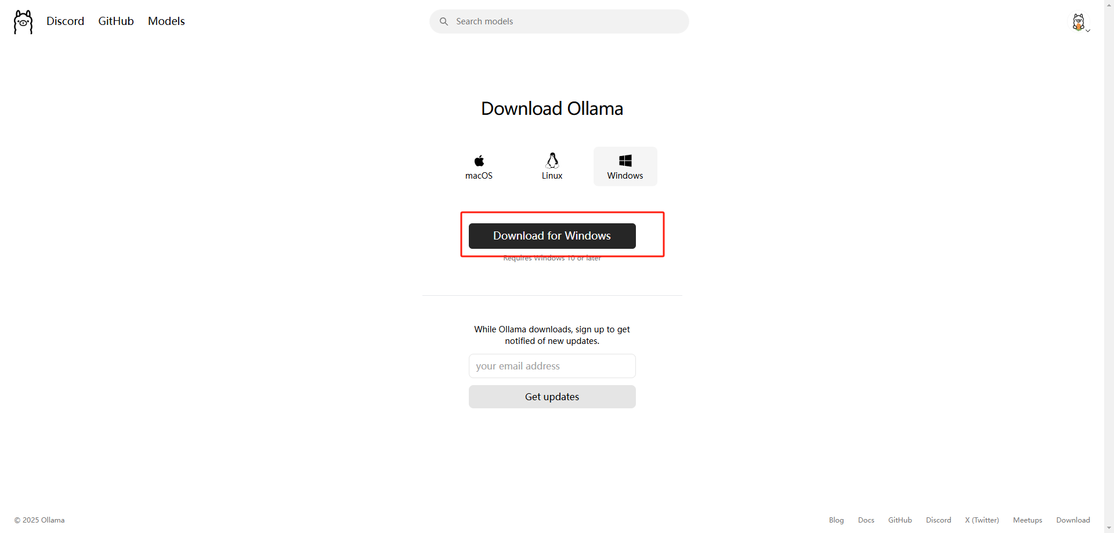This screenshot has width=1114, height=533.
Task: Click the search magnifier icon
Action: point(444,21)
